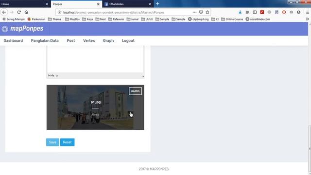
Task: Open the Sering Mampir bookmark
Action: point(14,19)
